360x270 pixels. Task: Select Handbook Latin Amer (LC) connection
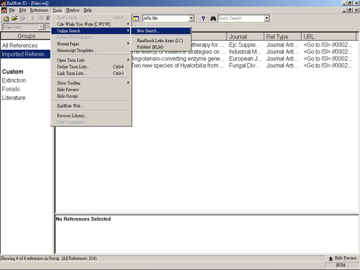pyautogui.click(x=161, y=40)
